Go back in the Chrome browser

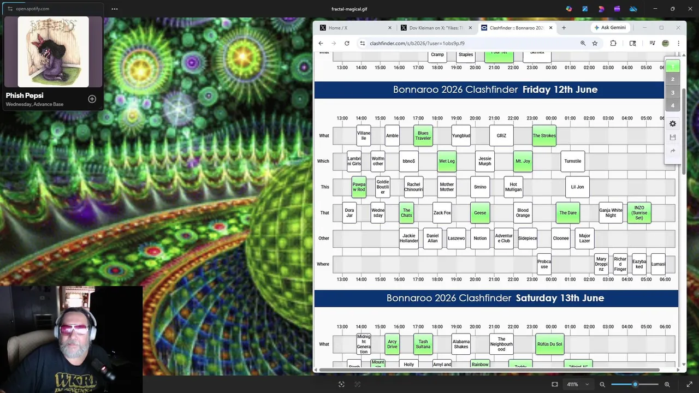point(321,43)
